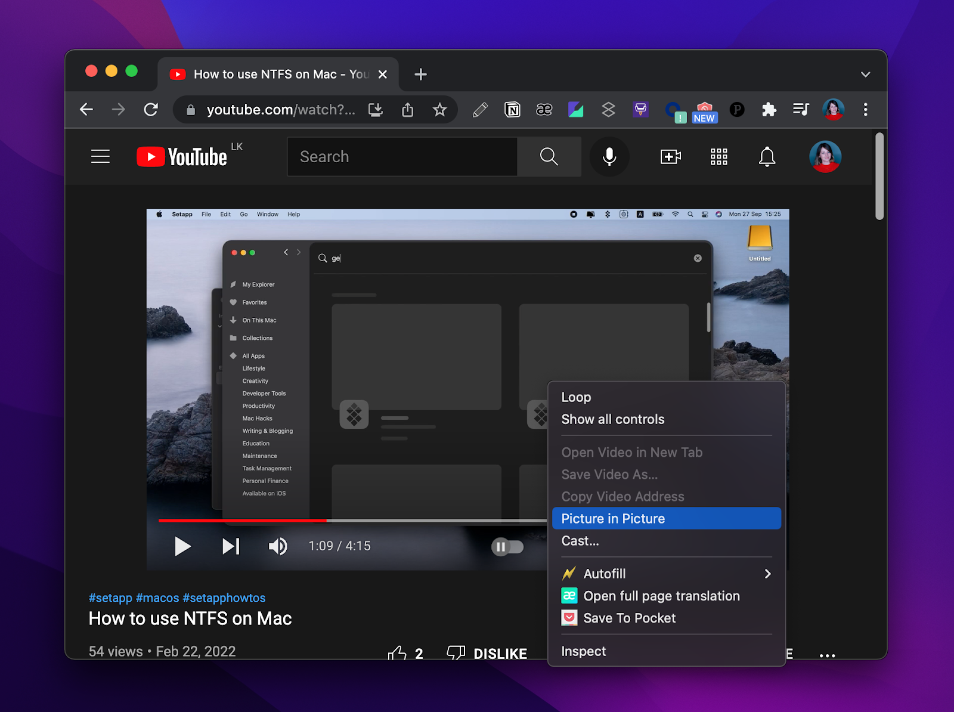Open the #macos hashtag link
954x712 pixels.
(x=157, y=598)
